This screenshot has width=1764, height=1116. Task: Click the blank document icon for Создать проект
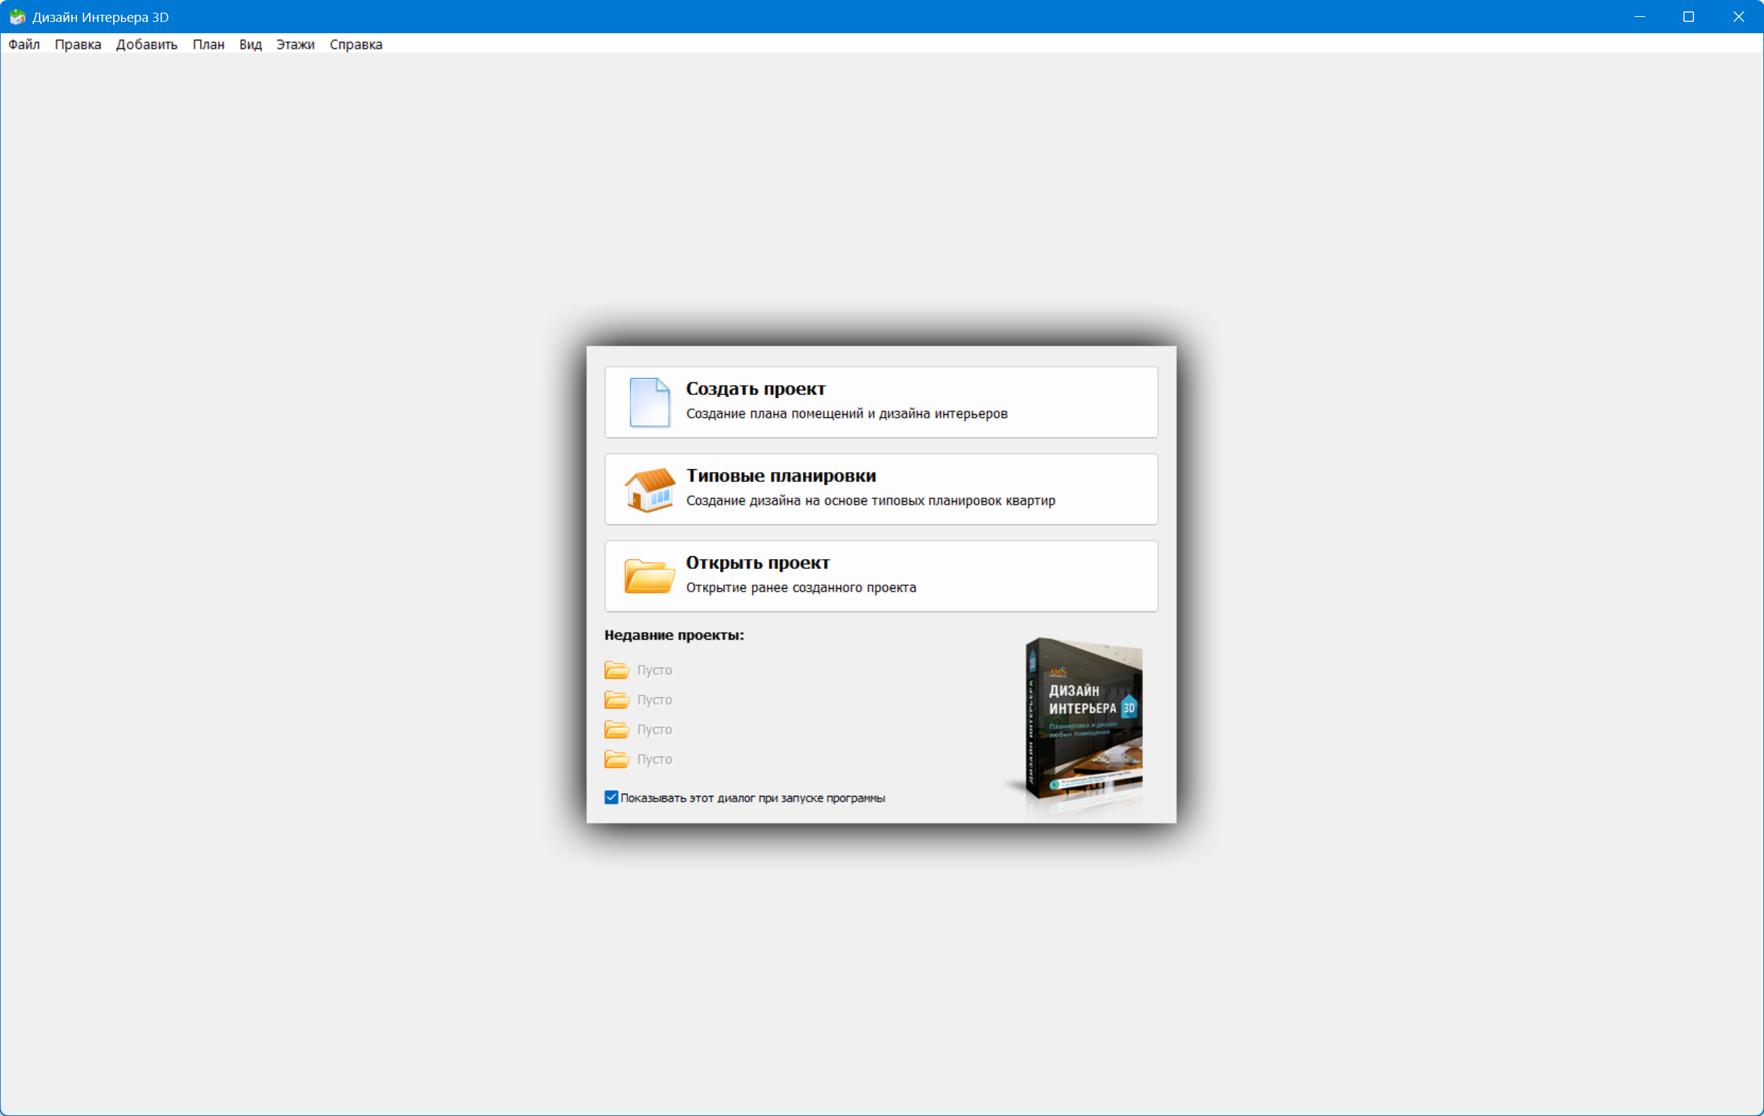[649, 401]
